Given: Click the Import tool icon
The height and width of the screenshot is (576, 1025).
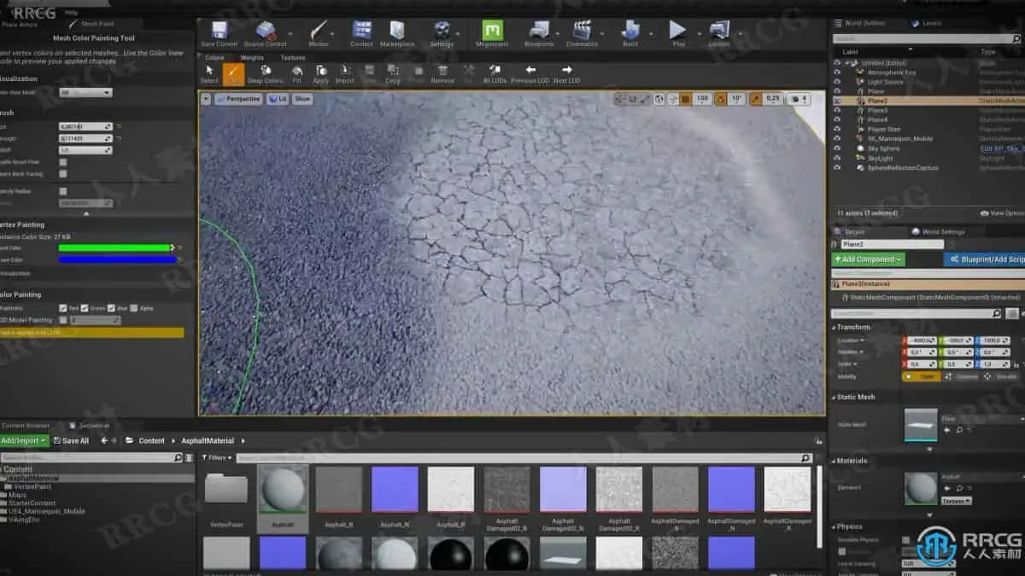Looking at the screenshot, I should tap(345, 74).
